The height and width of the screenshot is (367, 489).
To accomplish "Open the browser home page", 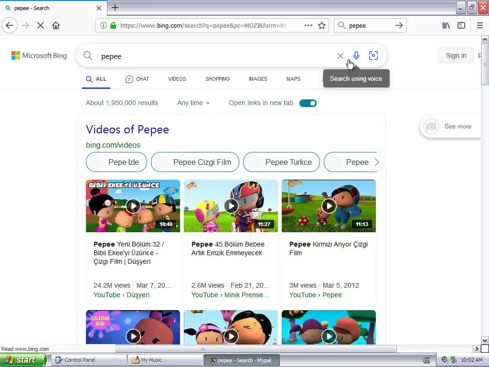I will click(x=56, y=25).
